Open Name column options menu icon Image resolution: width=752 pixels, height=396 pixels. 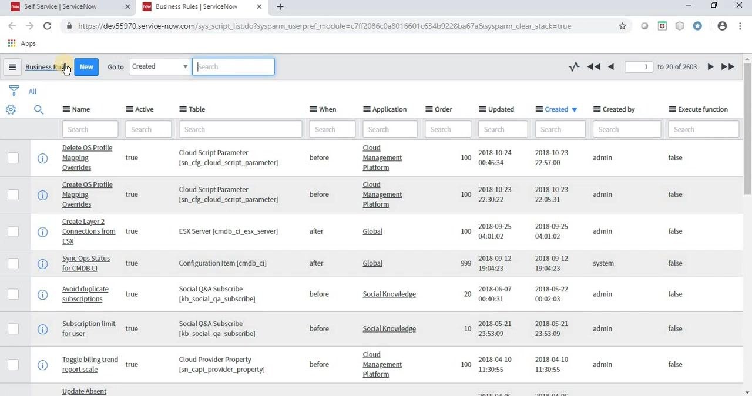(x=66, y=109)
